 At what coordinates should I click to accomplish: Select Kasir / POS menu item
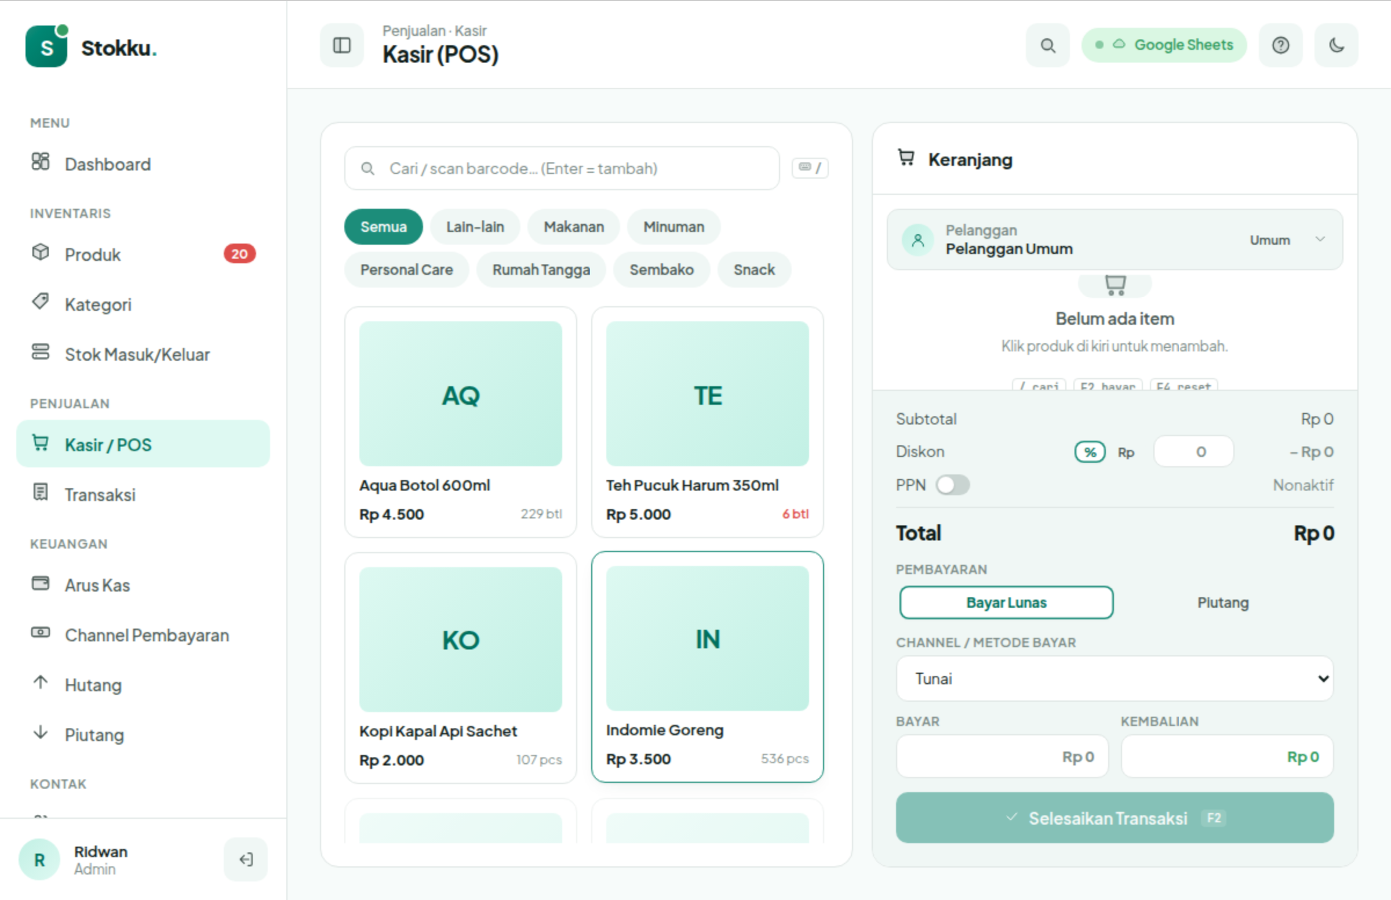[143, 444]
